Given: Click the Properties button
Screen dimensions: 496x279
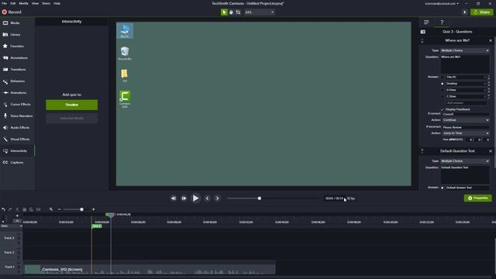Looking at the screenshot, I should coord(477,198).
